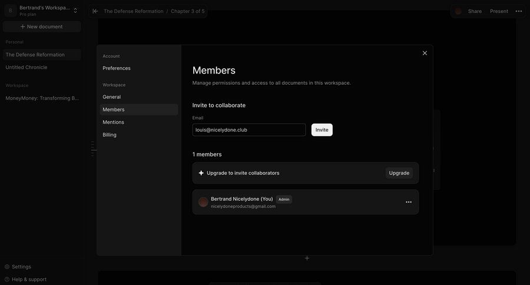Open Help & support
The width and height of the screenshot is (530, 285).
(29, 279)
